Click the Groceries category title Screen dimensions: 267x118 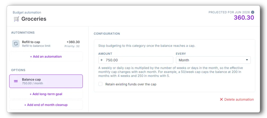(34, 19)
